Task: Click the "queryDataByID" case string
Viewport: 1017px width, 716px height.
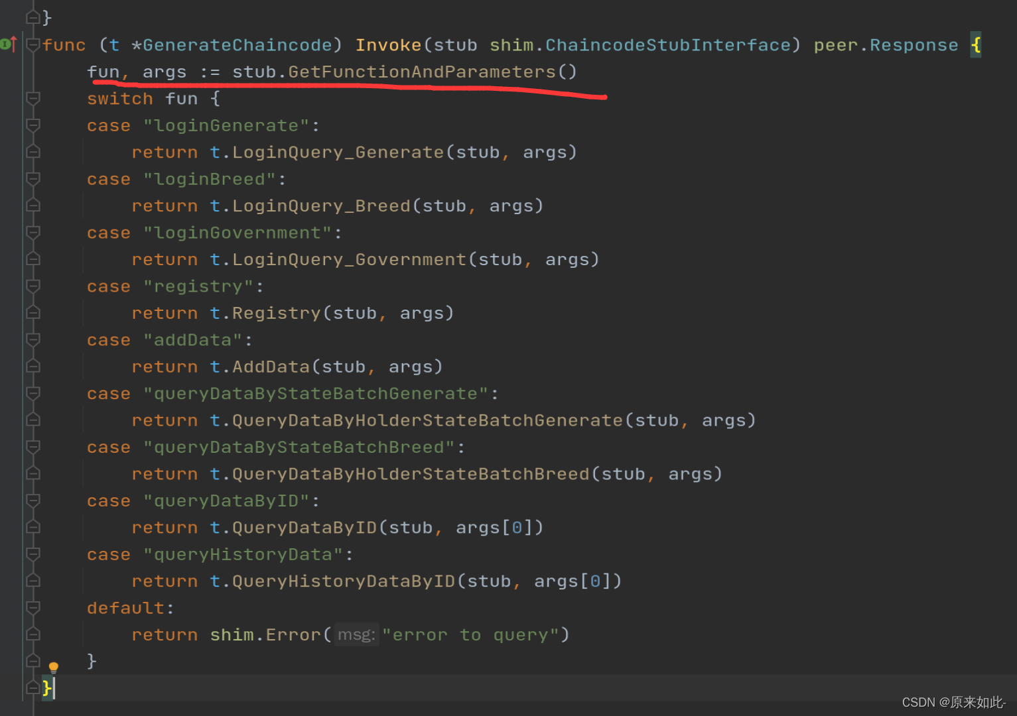Action: pos(226,501)
